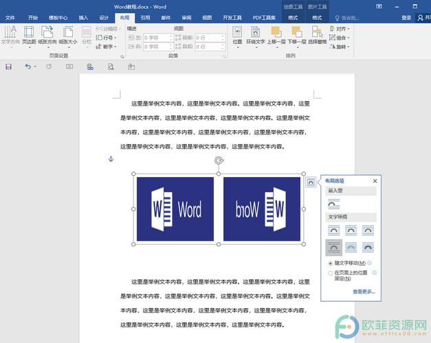Screen dimensions: 431x343
Task: Expand the Rotate (旋转) dropdown
Action: pyautogui.click(x=340, y=47)
